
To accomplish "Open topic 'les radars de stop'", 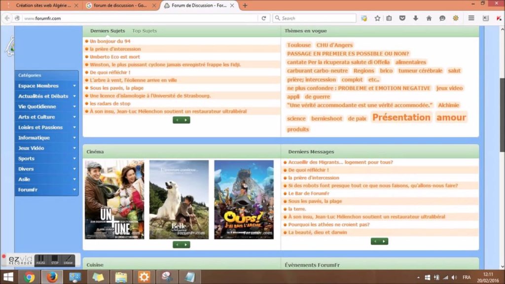I will (x=110, y=104).
